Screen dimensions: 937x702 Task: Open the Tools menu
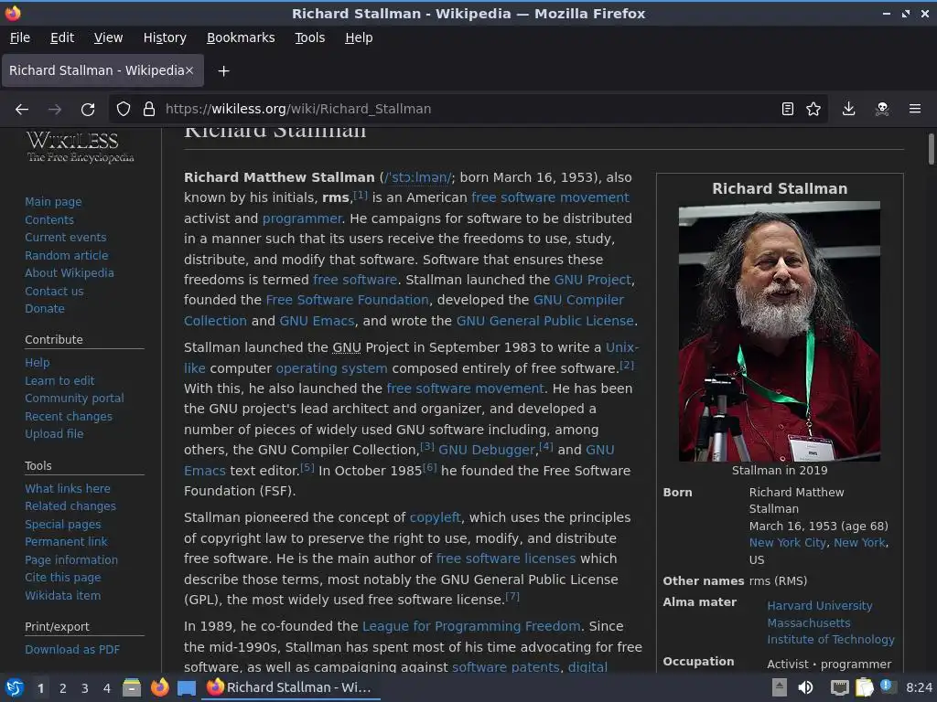[x=309, y=37]
